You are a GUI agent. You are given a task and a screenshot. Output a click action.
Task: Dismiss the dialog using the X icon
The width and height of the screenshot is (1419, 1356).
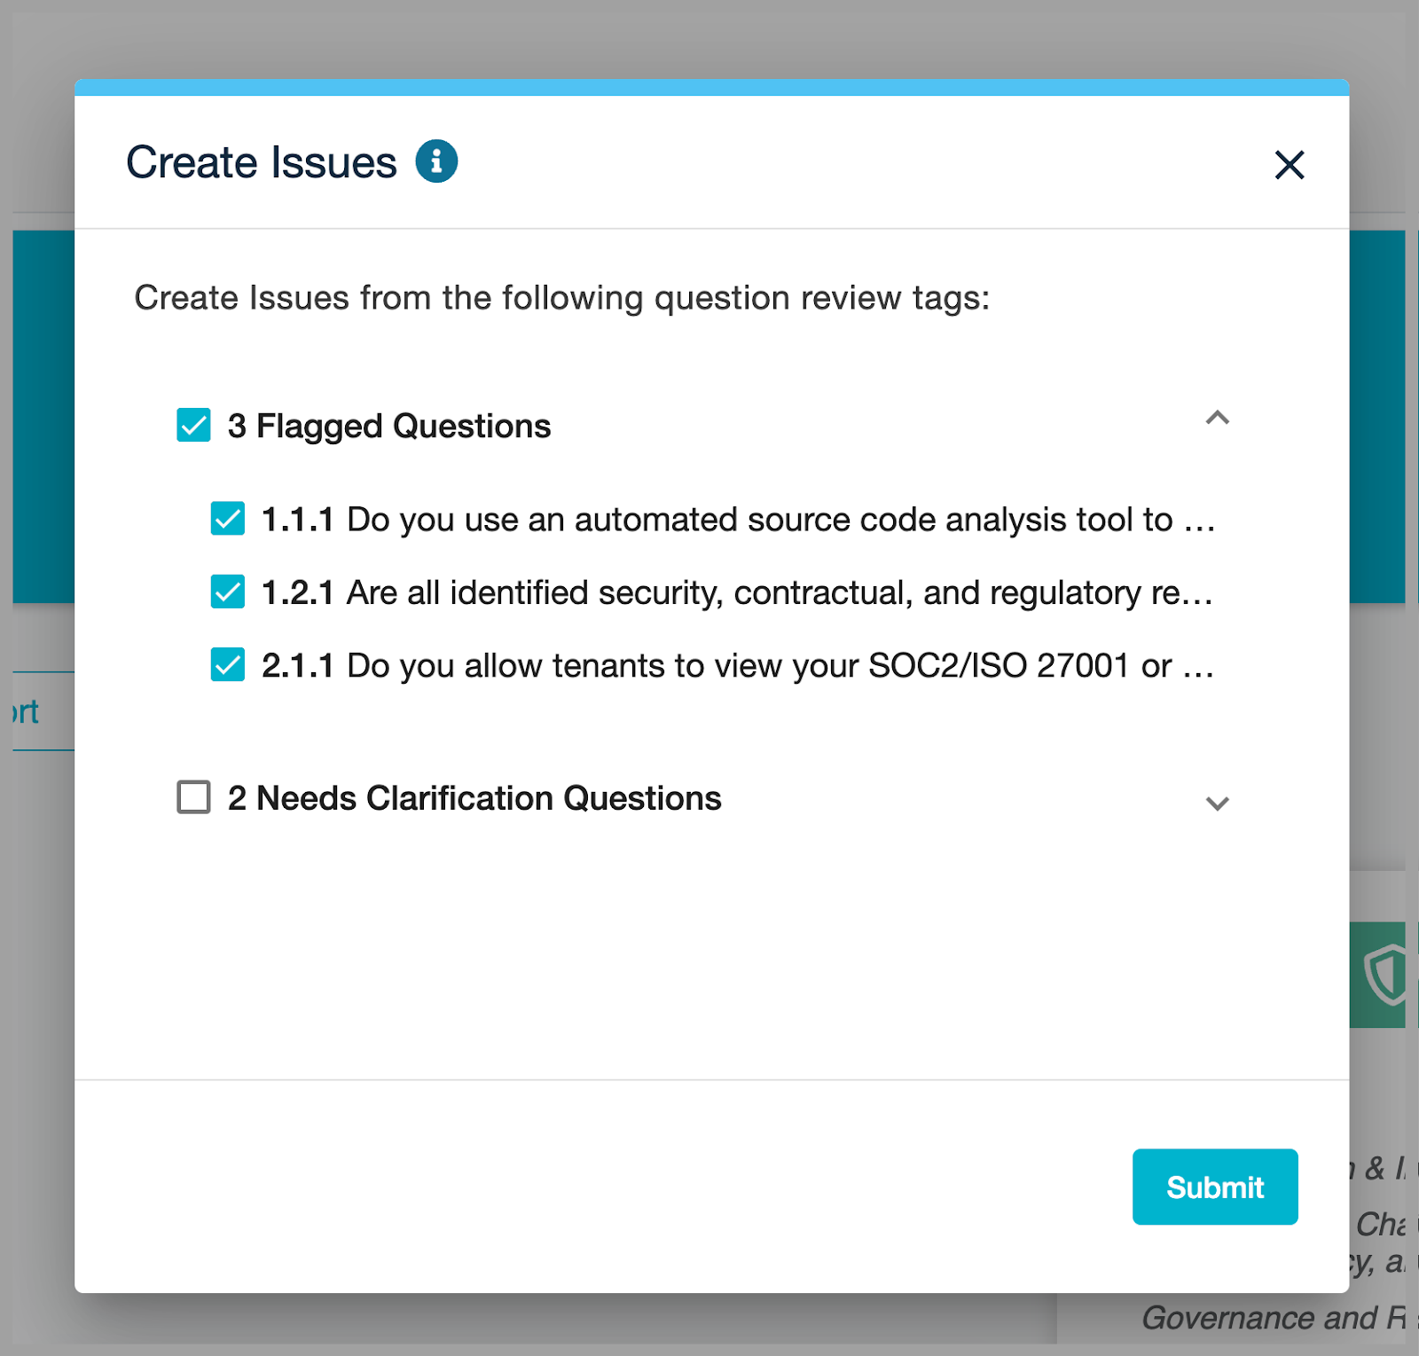pyautogui.click(x=1290, y=165)
